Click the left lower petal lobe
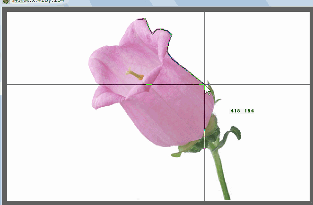This screenshot has width=313, height=205. [102, 99]
